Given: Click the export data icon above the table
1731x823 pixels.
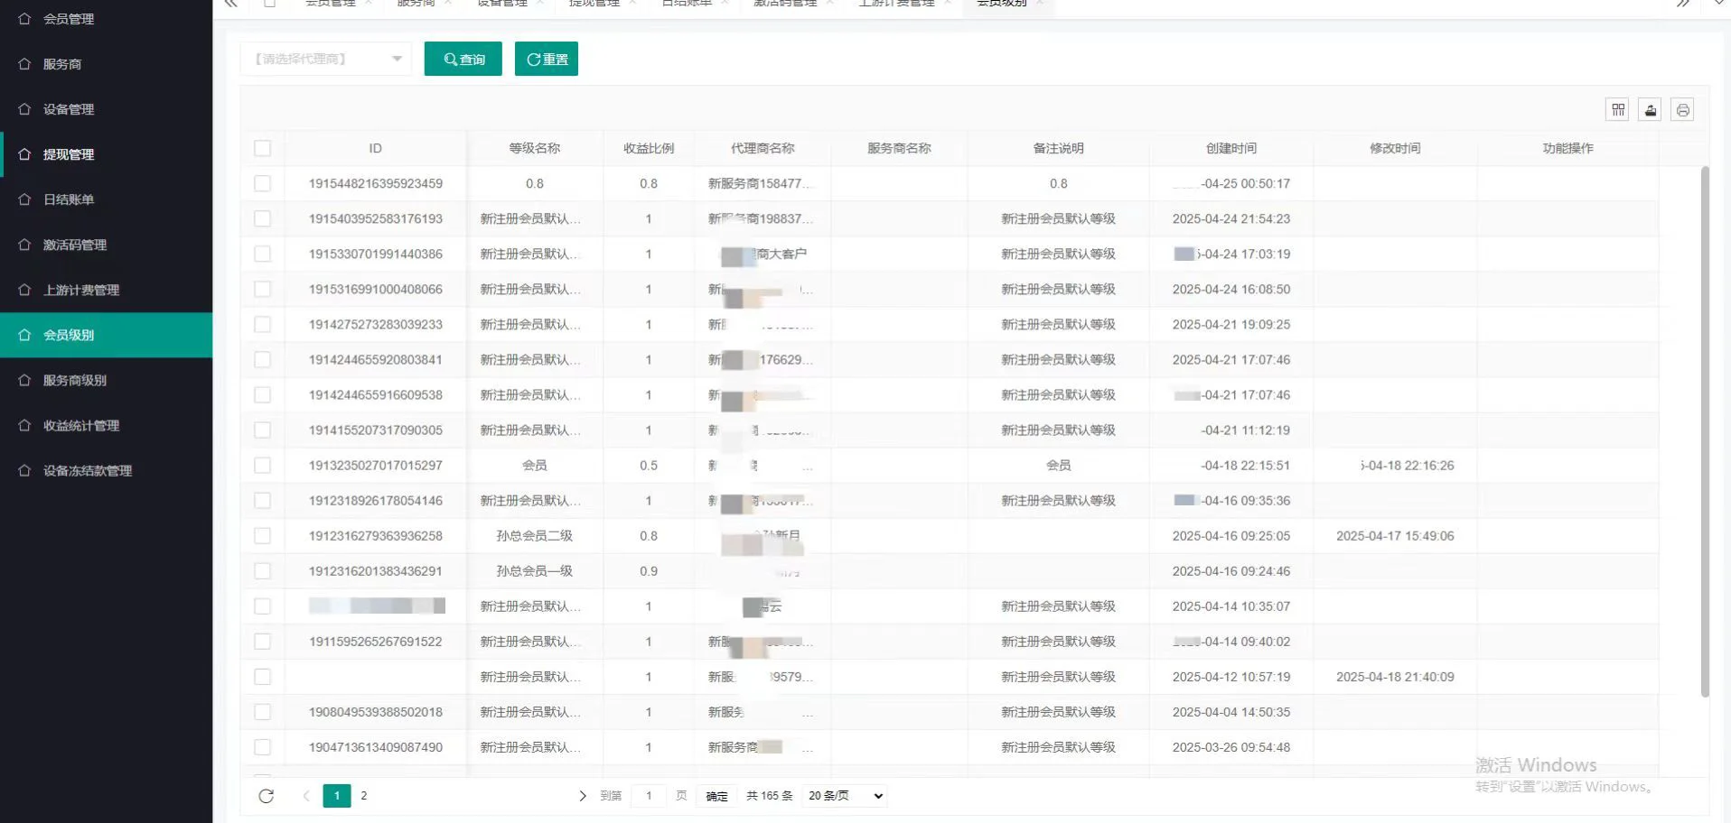Looking at the screenshot, I should point(1650,109).
